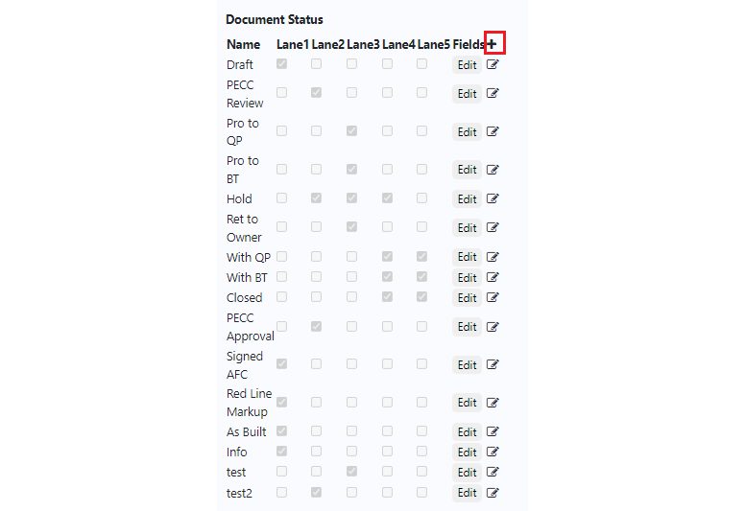This screenshot has width=745, height=511.
Task: Click Edit fields button for Red Line Markup
Action: 467,403
